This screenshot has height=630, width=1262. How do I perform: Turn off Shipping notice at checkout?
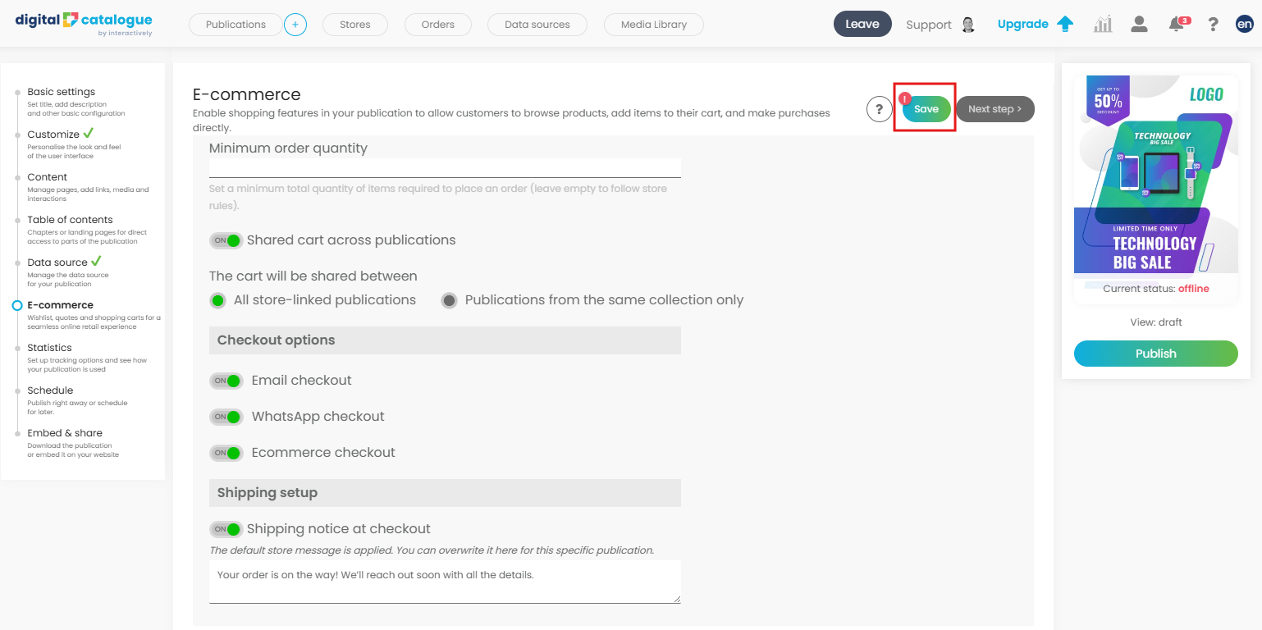point(226,529)
